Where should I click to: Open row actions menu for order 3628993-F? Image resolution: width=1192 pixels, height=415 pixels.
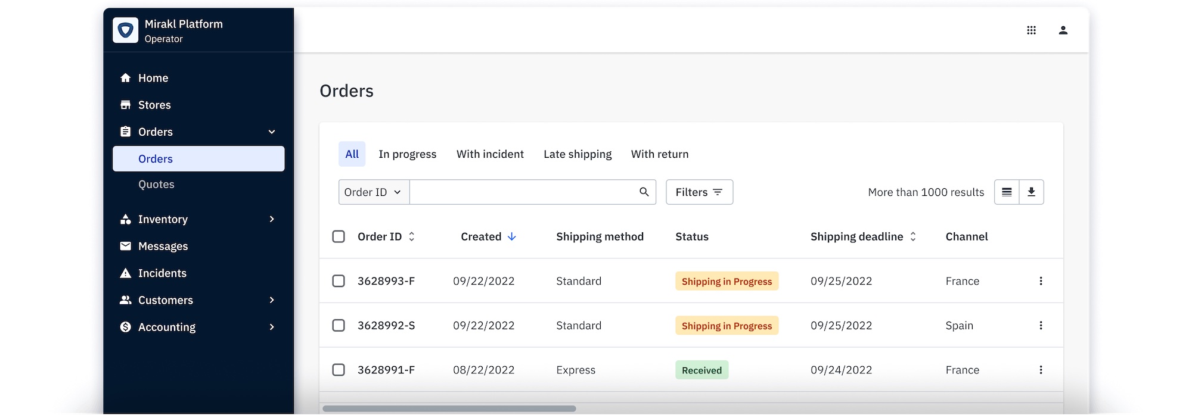tap(1041, 281)
